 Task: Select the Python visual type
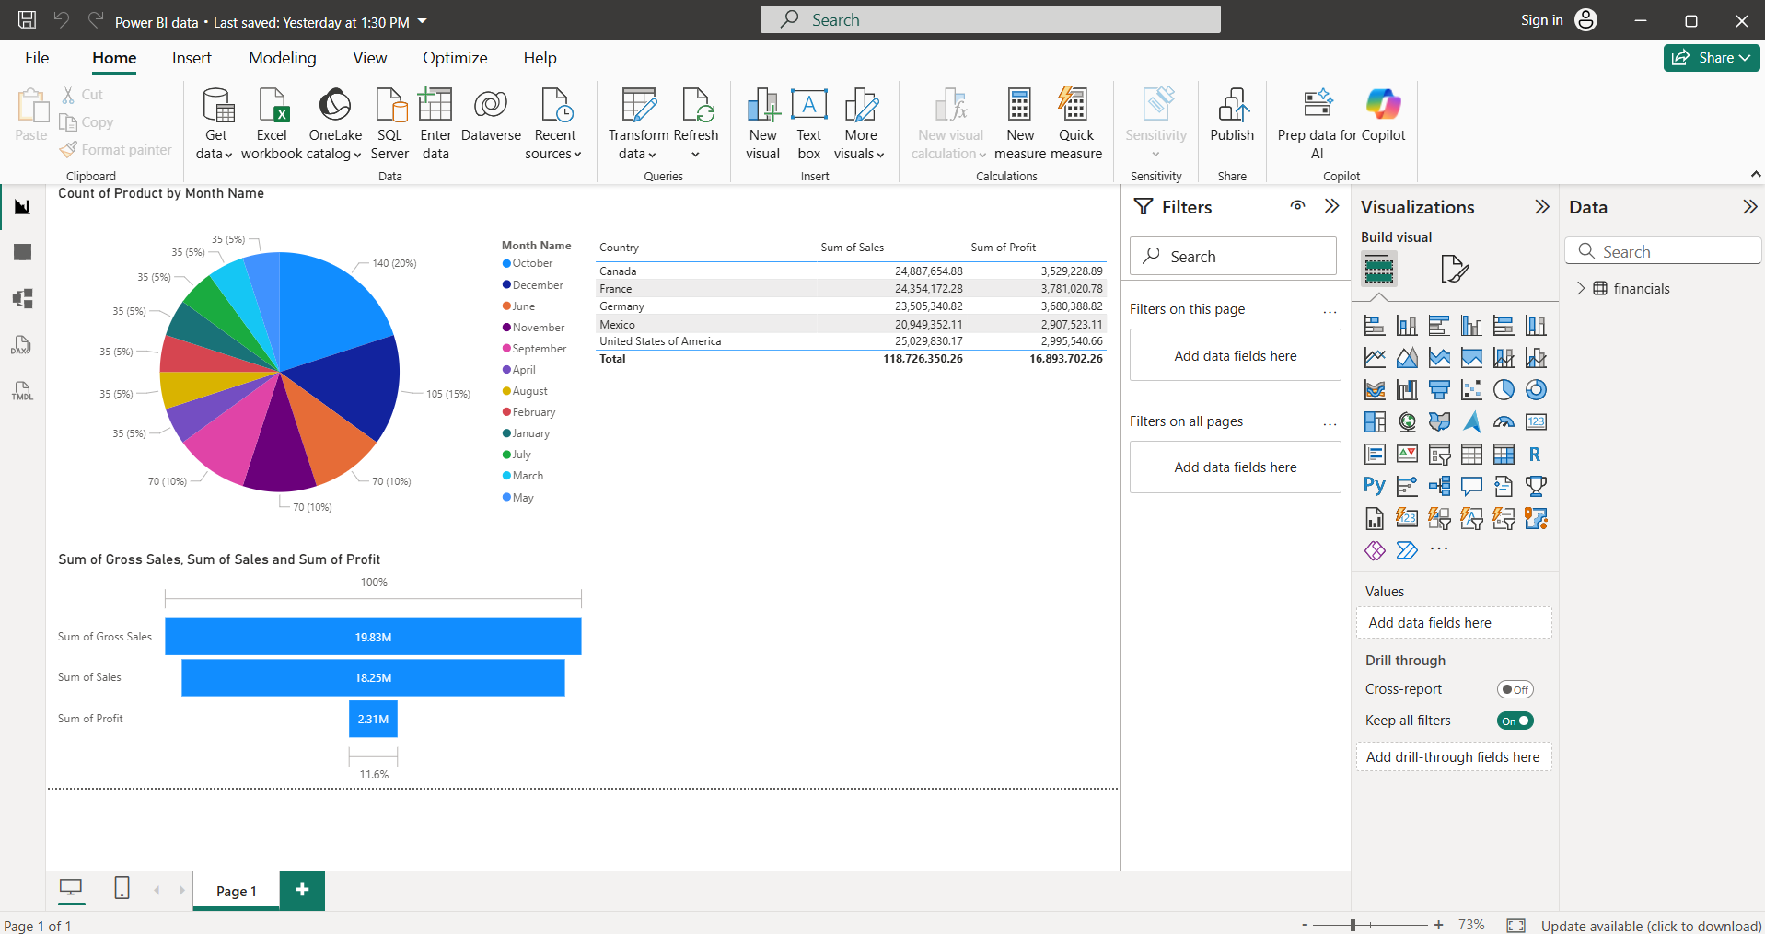tap(1375, 486)
